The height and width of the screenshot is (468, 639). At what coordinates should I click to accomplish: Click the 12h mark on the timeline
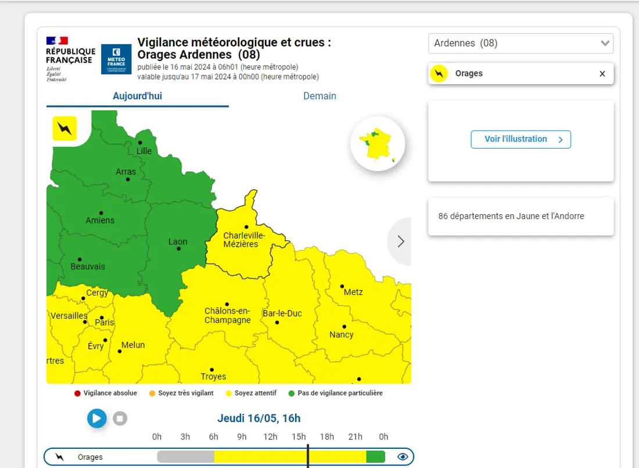coord(270,437)
